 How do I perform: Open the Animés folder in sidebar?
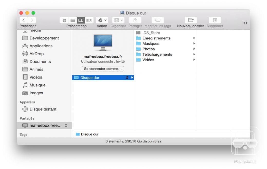(x=44, y=69)
